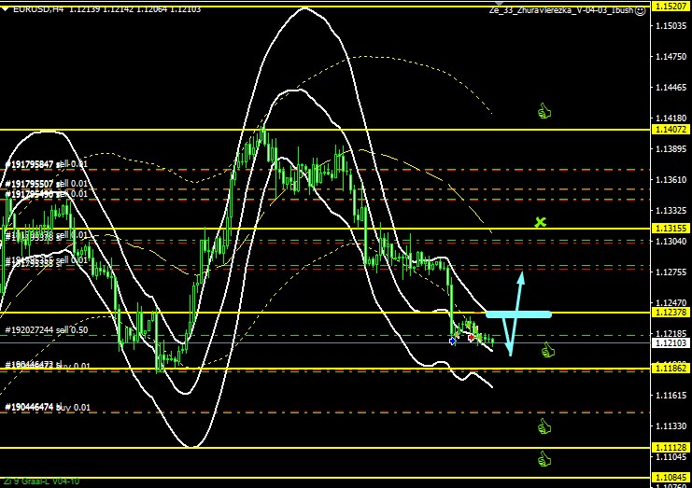Screen dimensions: 692x488
Task: Click the Ze_33_ZhuravIerezka expert advisor name
Action: point(560,10)
